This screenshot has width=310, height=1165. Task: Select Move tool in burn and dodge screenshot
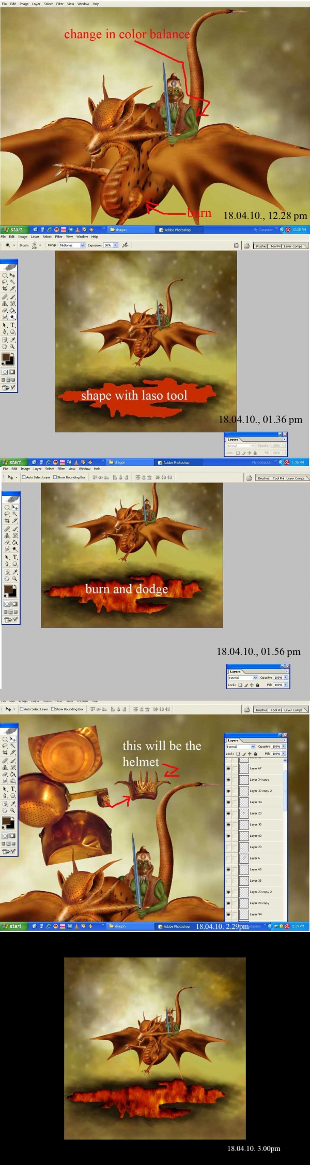pyautogui.click(x=14, y=507)
